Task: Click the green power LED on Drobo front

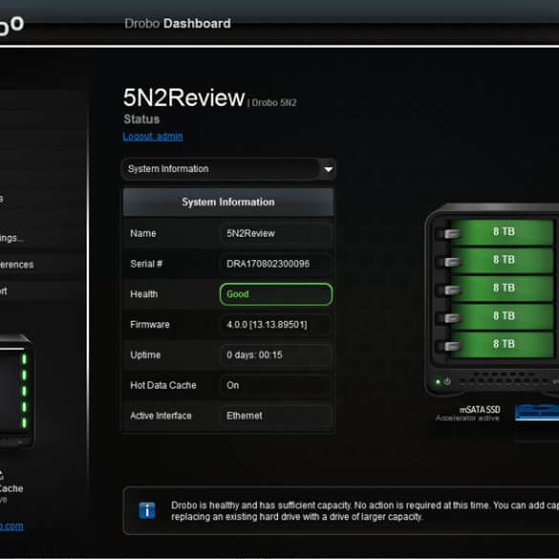Action: click(x=438, y=382)
